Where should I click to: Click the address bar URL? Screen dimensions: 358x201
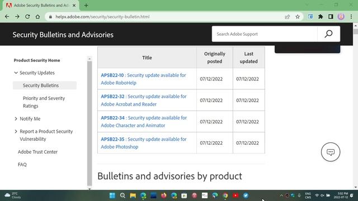(102, 17)
